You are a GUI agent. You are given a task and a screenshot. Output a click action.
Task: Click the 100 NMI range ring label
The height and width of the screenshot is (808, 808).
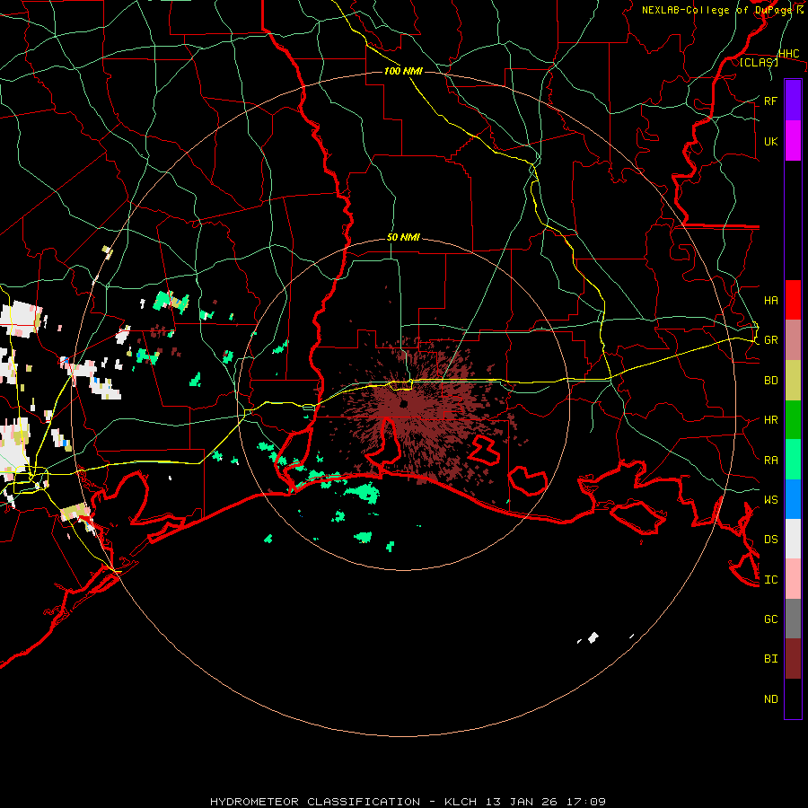[403, 71]
